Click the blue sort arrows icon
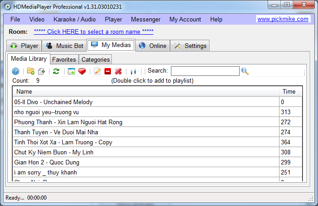 pos(133,71)
